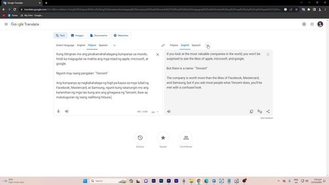329x185 pixels.
Task: Clear the source text
Action: pyautogui.click(x=158, y=54)
